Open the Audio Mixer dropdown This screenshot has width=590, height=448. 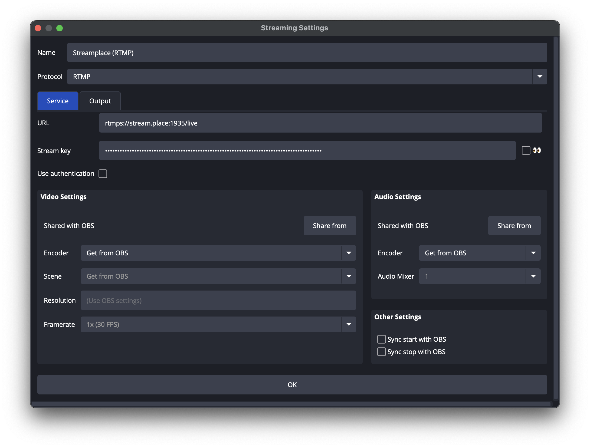point(533,276)
